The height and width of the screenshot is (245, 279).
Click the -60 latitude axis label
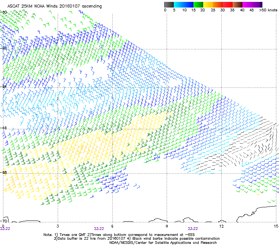tap(3, 12)
